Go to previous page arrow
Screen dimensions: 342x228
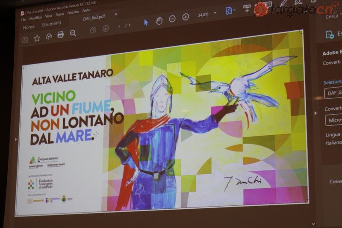coord(93,30)
